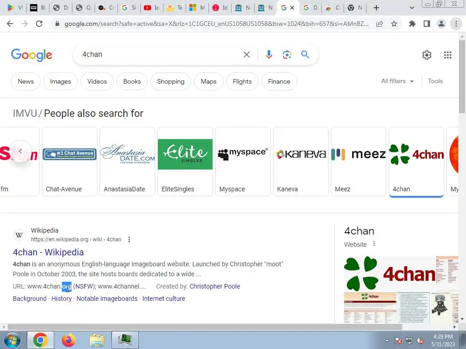Jump to Internet culture link
Screen dimensions: 466x349
[164, 299]
